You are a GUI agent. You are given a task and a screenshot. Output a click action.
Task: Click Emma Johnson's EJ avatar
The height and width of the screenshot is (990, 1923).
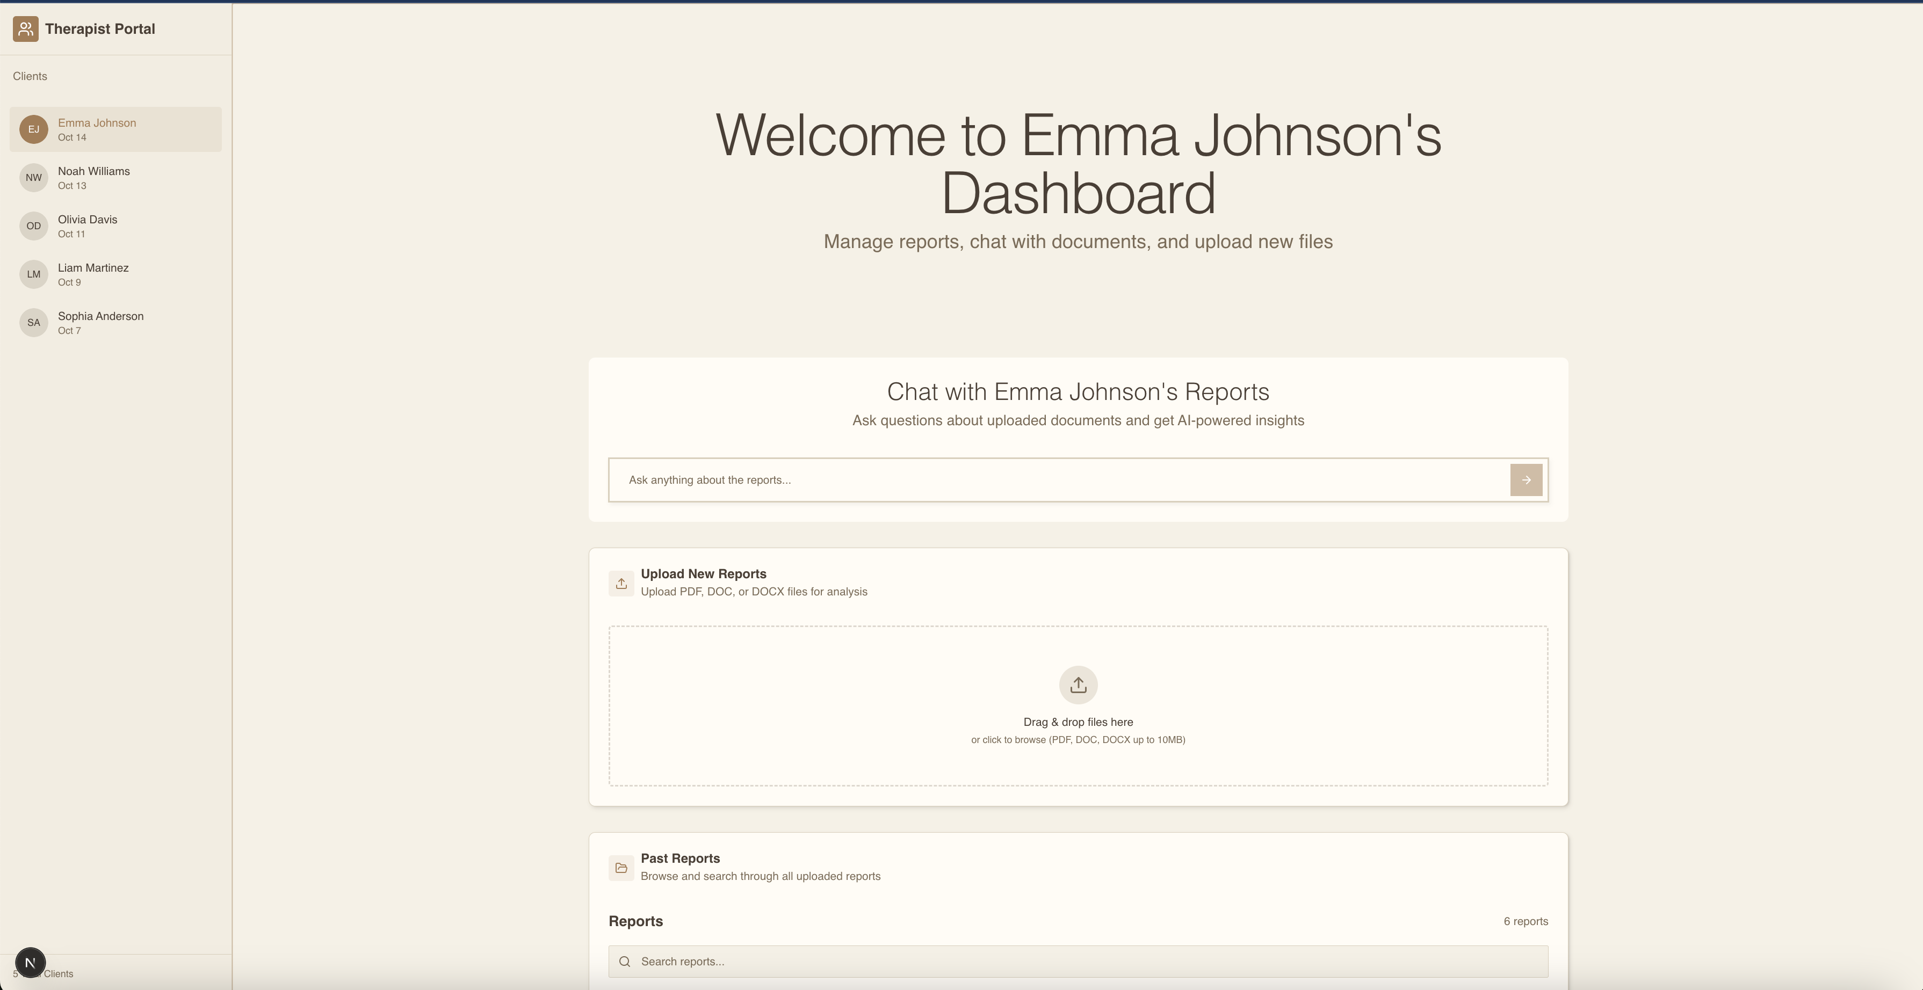tap(34, 129)
